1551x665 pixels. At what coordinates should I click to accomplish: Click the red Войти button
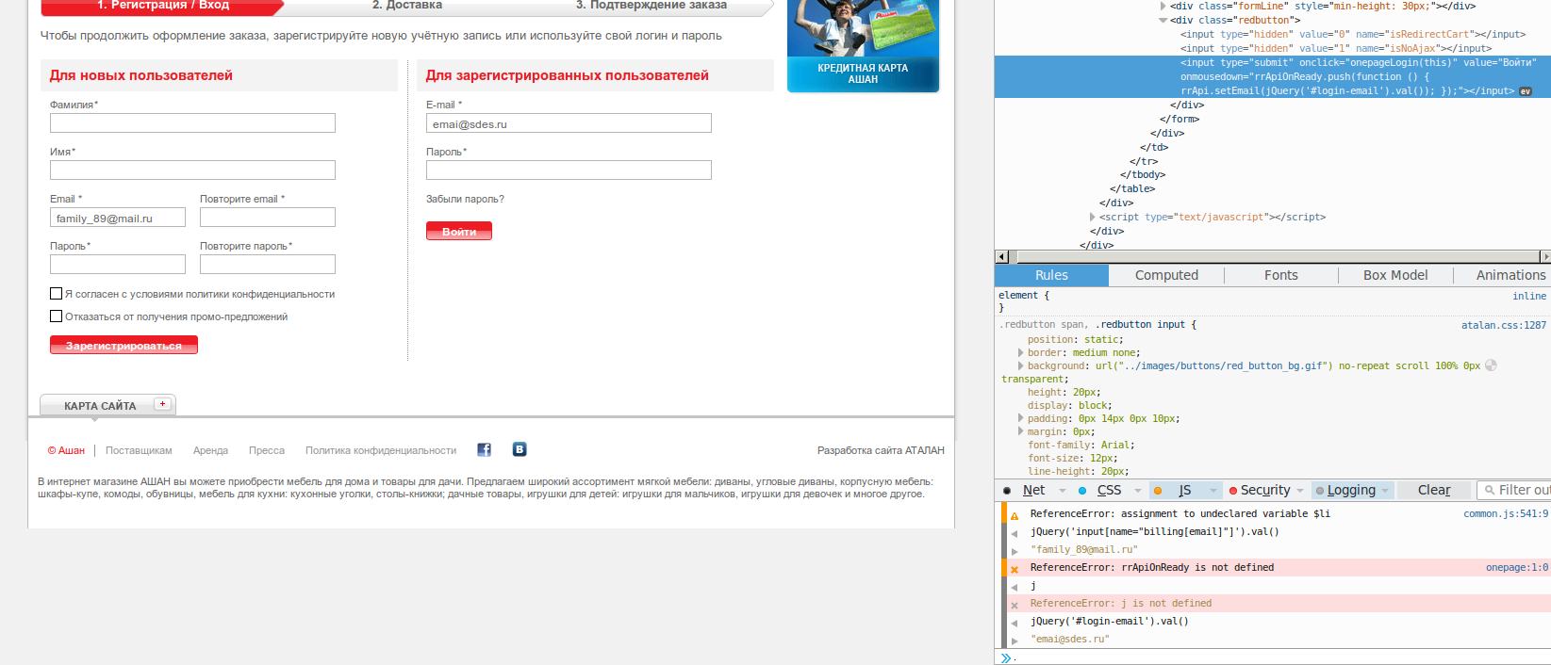459,231
